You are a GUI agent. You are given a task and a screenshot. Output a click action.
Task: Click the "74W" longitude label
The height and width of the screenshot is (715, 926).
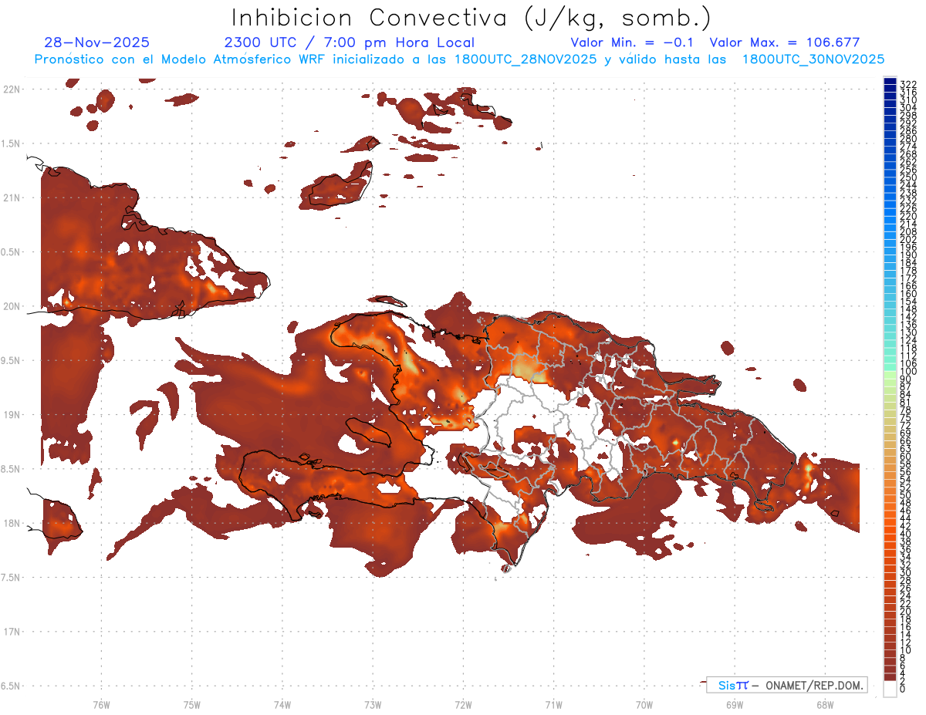pos(282,704)
